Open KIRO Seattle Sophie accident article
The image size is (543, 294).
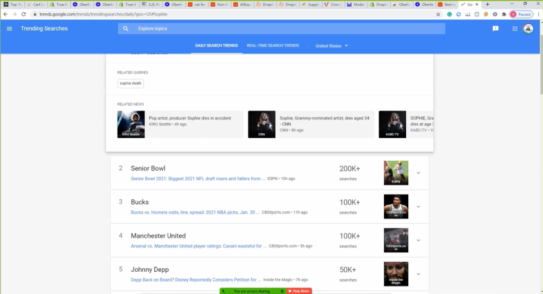[180, 124]
